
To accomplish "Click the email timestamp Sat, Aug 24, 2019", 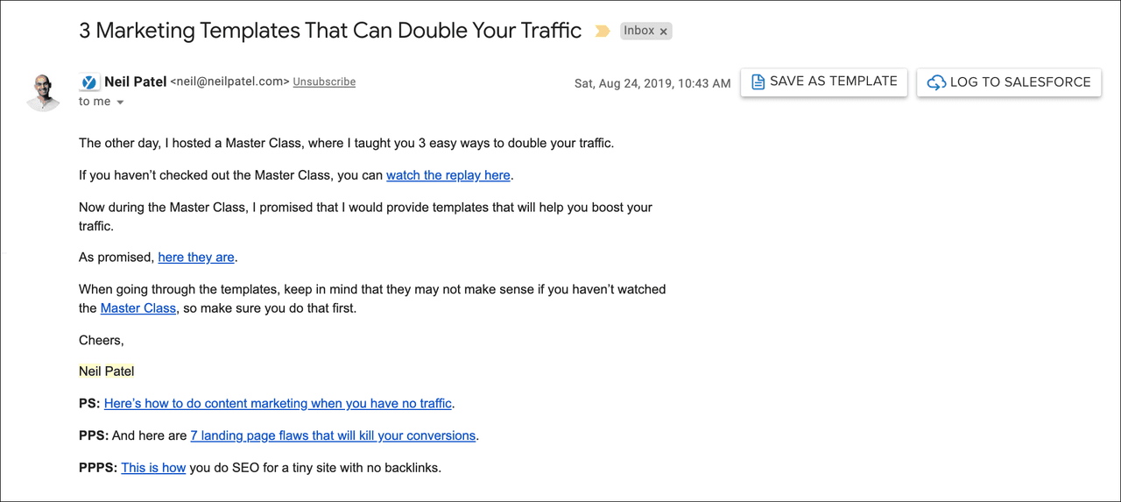I will click(652, 83).
